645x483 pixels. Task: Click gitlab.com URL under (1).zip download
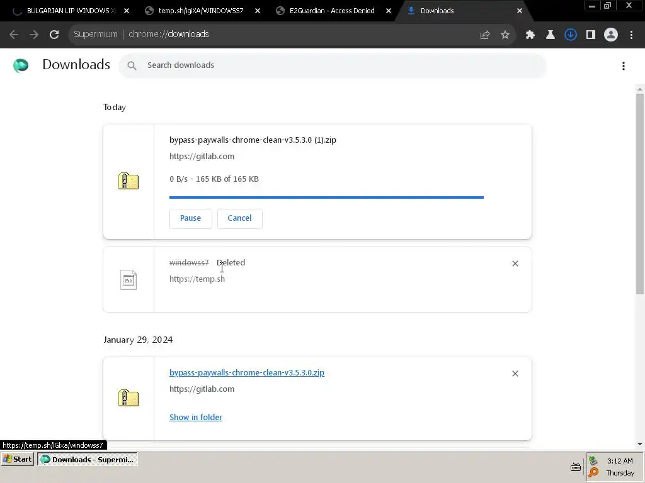point(202,157)
